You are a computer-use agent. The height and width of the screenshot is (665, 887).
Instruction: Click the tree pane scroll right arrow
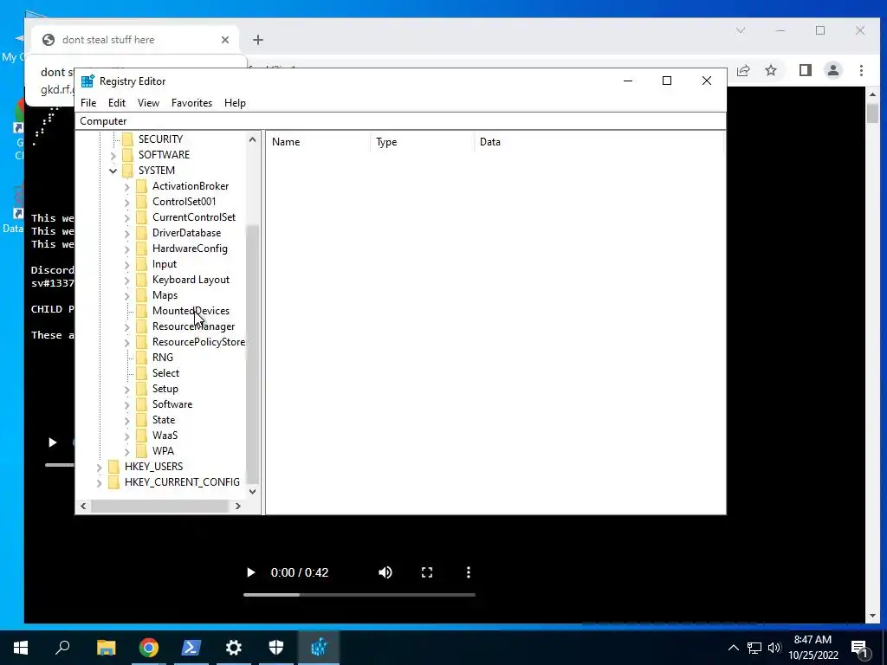click(238, 506)
